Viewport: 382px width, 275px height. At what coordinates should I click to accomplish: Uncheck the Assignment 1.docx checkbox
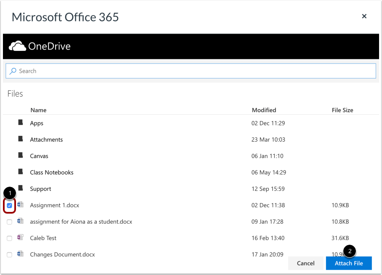point(9,205)
